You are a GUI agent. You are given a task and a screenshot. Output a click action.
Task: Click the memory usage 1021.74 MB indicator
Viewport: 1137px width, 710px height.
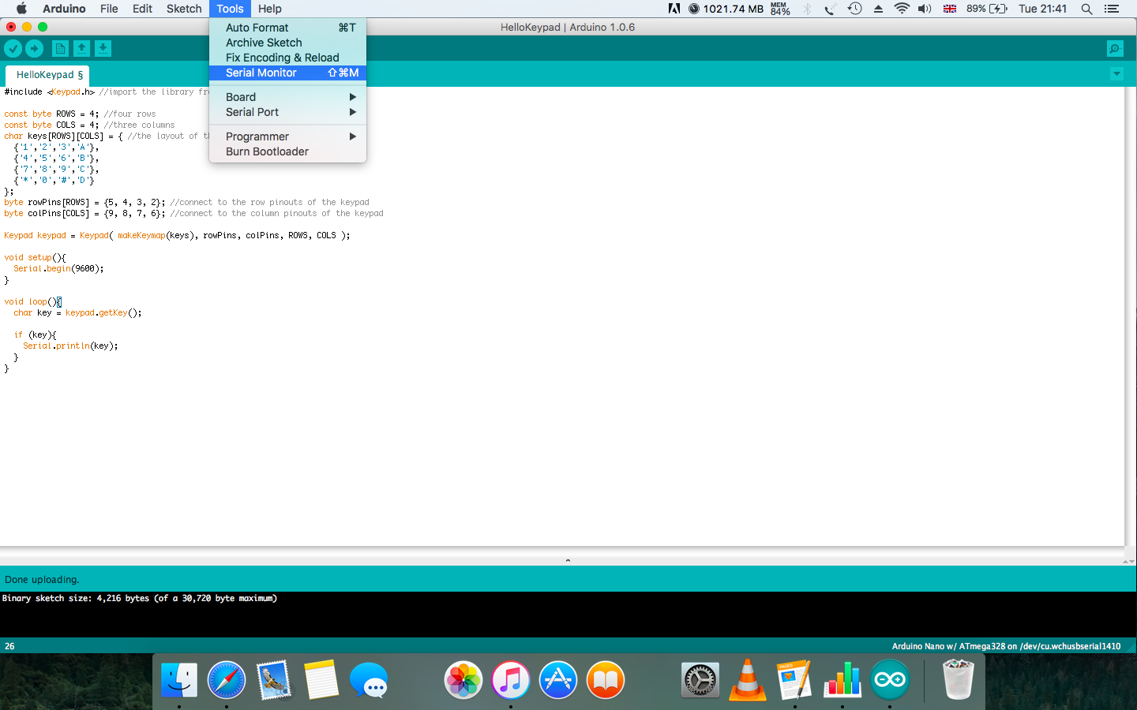click(x=726, y=9)
